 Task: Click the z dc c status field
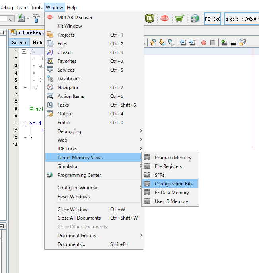tap(241, 19)
